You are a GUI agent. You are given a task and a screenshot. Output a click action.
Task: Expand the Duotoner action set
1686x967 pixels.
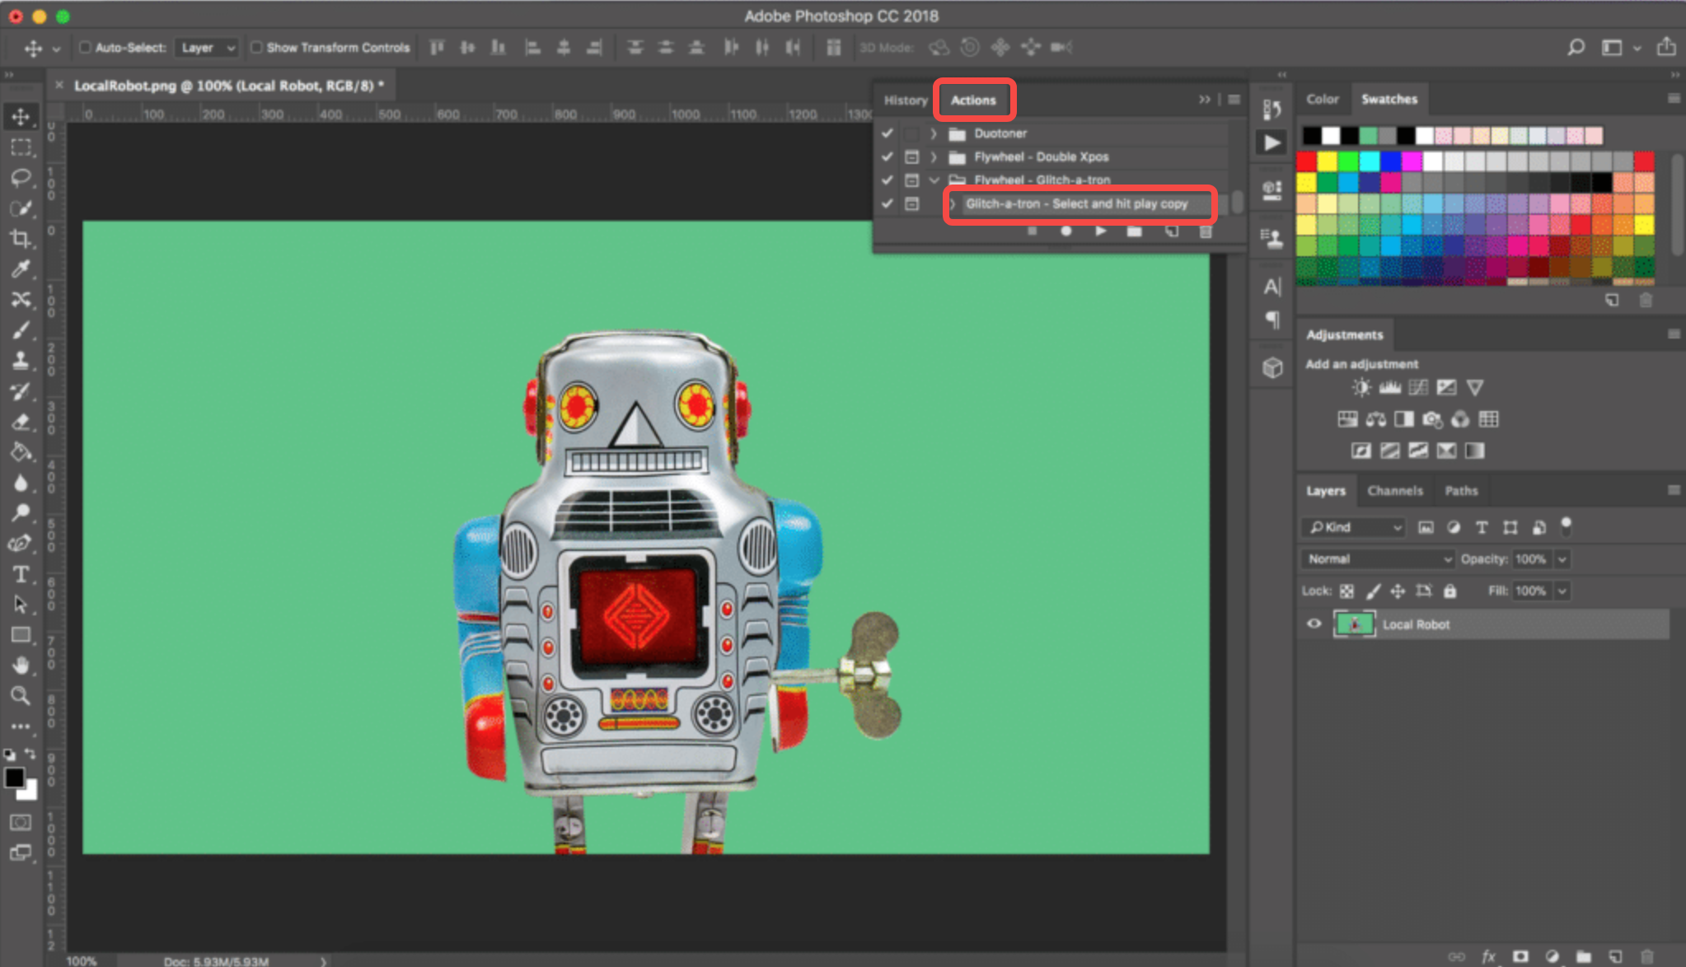[933, 133]
